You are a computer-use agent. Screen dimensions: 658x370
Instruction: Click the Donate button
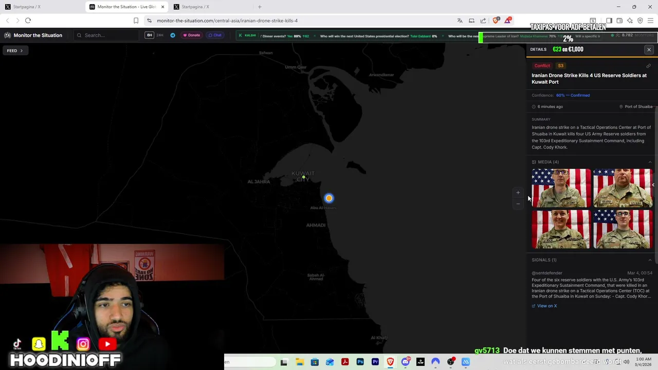[192, 35]
